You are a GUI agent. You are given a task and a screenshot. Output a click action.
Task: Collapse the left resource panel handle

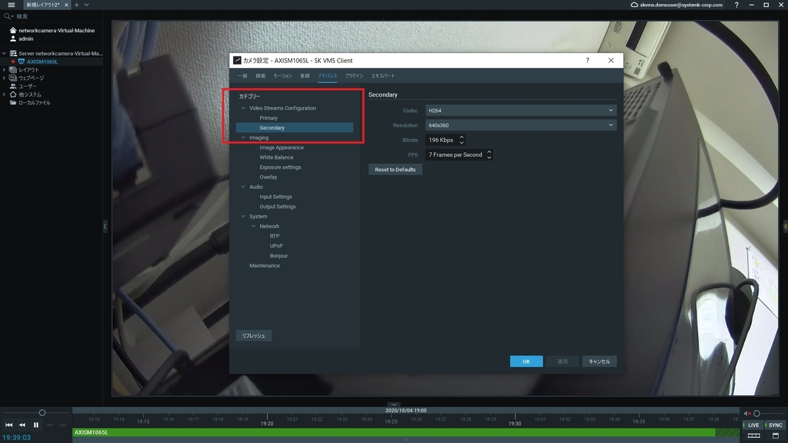[x=105, y=226]
